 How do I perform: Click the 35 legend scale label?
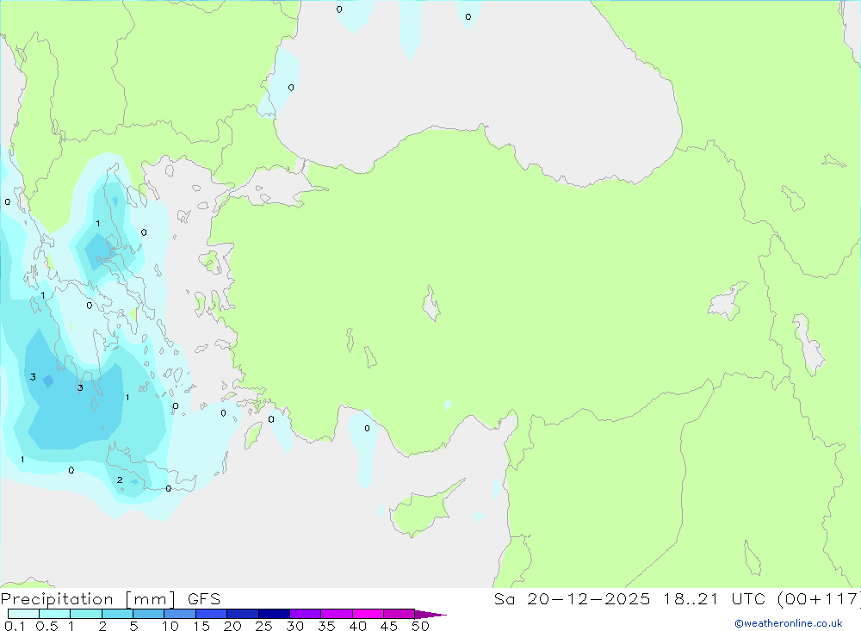point(326,626)
